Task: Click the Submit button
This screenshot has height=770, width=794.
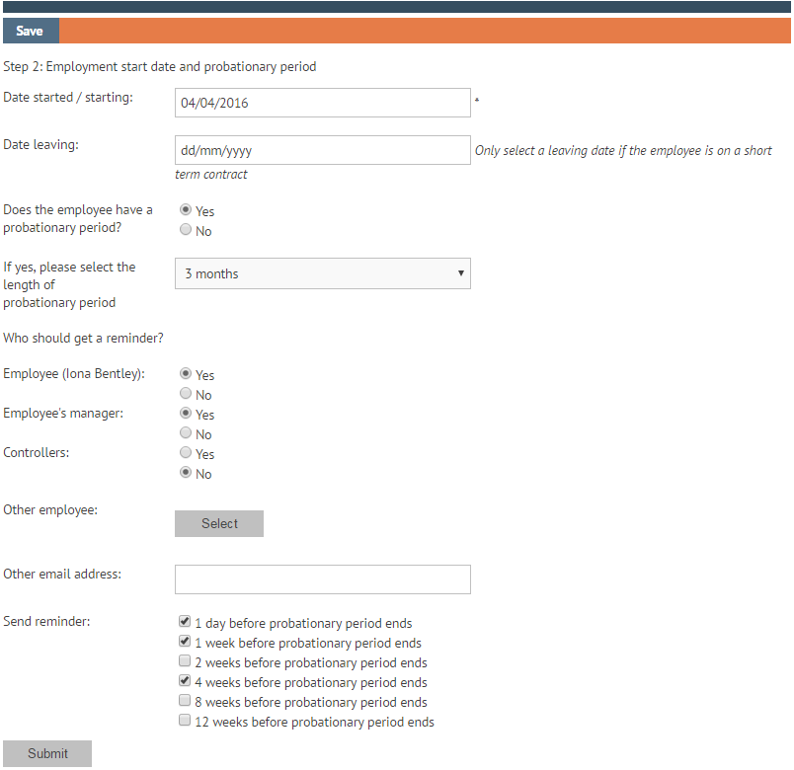Action: click(46, 753)
